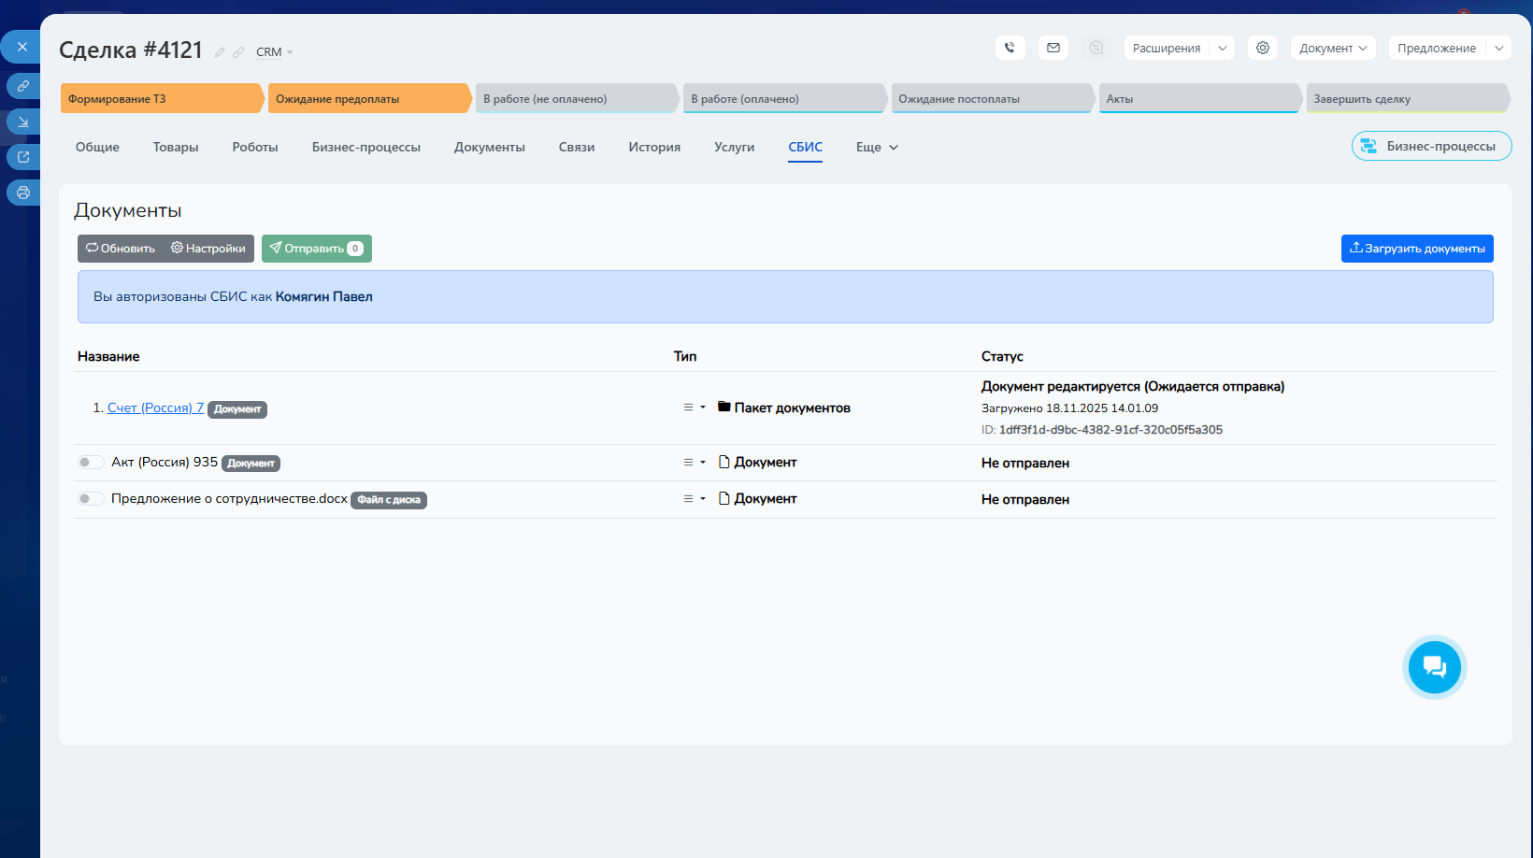Click the name Комягин Павел
The width and height of the screenshot is (1533, 858).
coord(323,296)
